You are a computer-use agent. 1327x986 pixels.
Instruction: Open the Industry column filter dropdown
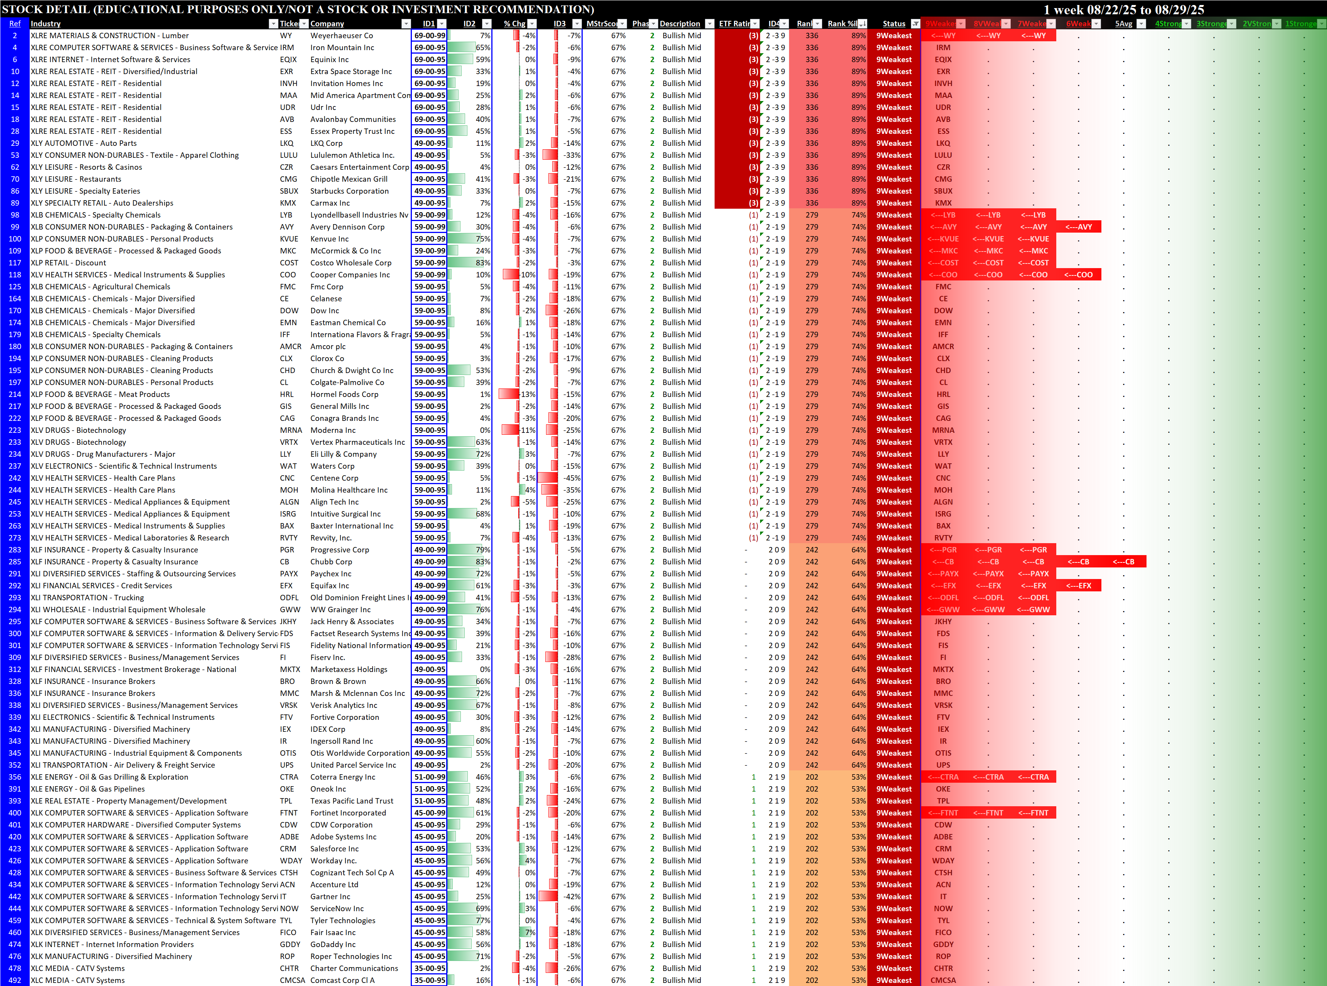[273, 24]
